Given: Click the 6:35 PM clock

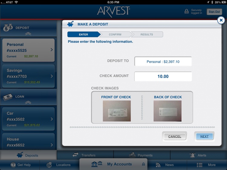Looking at the screenshot, I should click(x=113, y=2).
